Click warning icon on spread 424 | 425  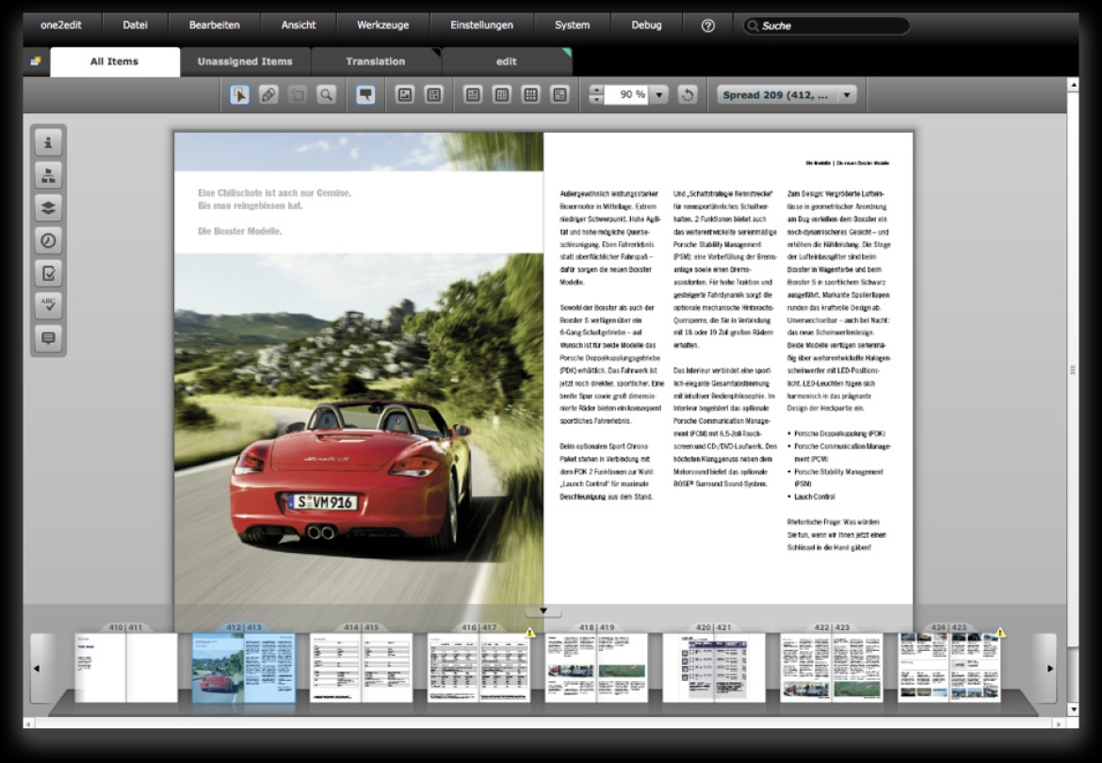coord(1001,634)
